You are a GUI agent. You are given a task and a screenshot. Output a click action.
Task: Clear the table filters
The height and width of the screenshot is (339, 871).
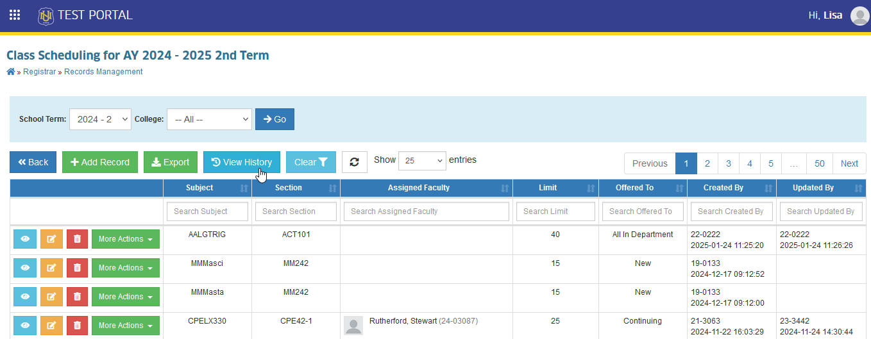(311, 162)
